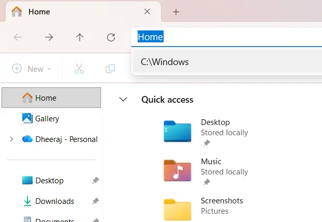Click the OneDrive cloud icon

pos(27,139)
